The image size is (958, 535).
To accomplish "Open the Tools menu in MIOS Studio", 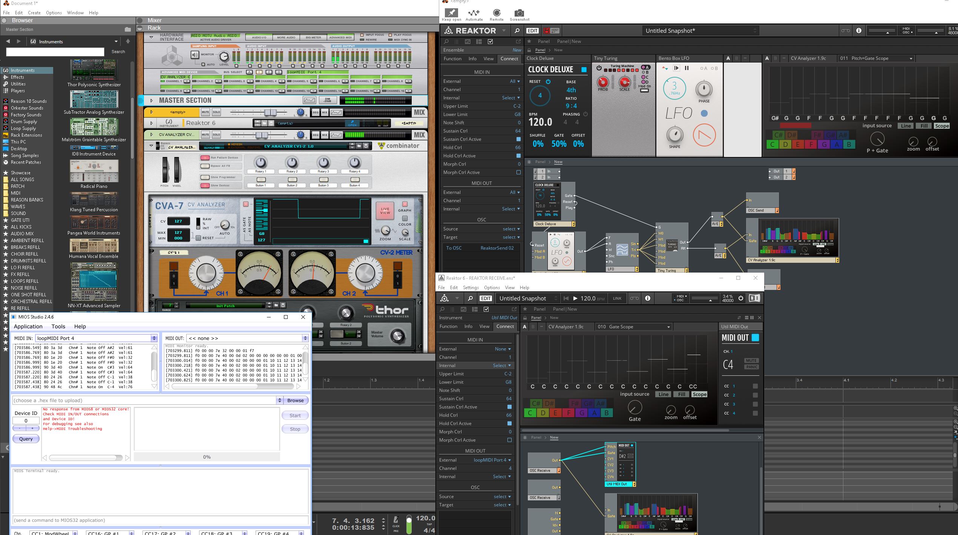I will coord(58,326).
